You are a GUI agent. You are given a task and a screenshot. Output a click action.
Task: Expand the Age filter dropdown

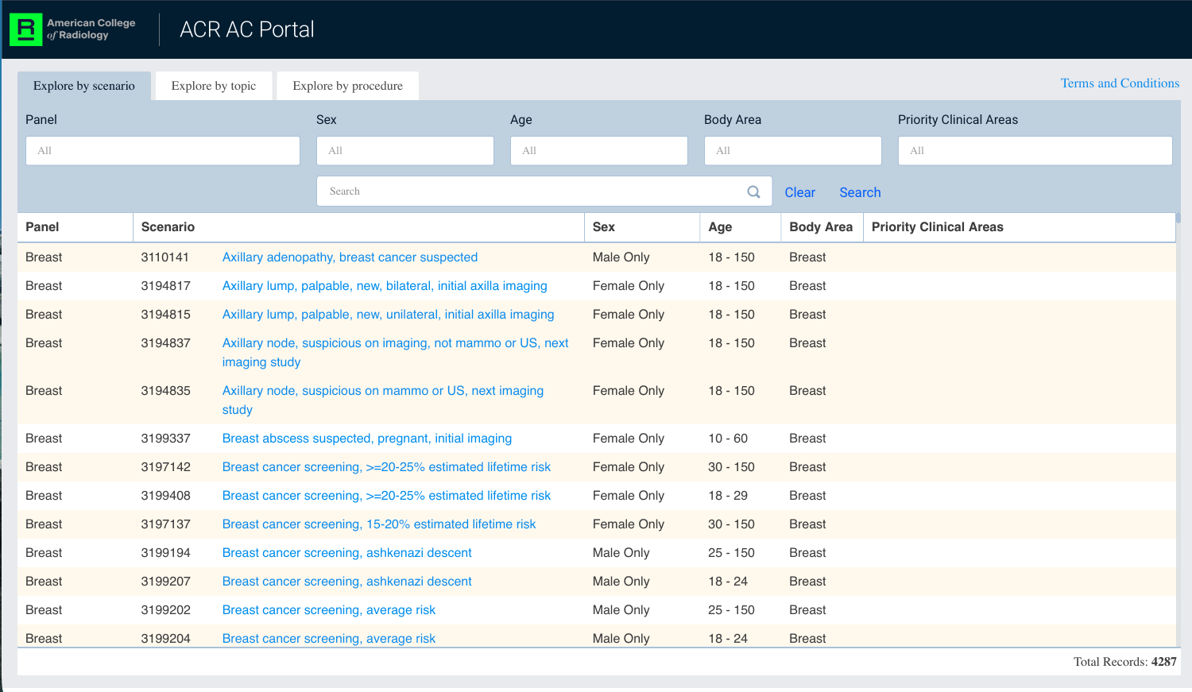pyautogui.click(x=598, y=151)
